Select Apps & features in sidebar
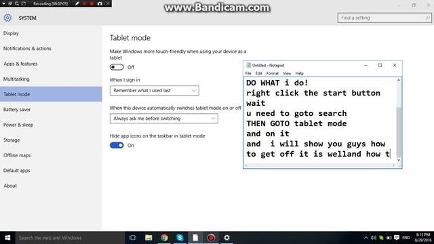 pos(51,64)
